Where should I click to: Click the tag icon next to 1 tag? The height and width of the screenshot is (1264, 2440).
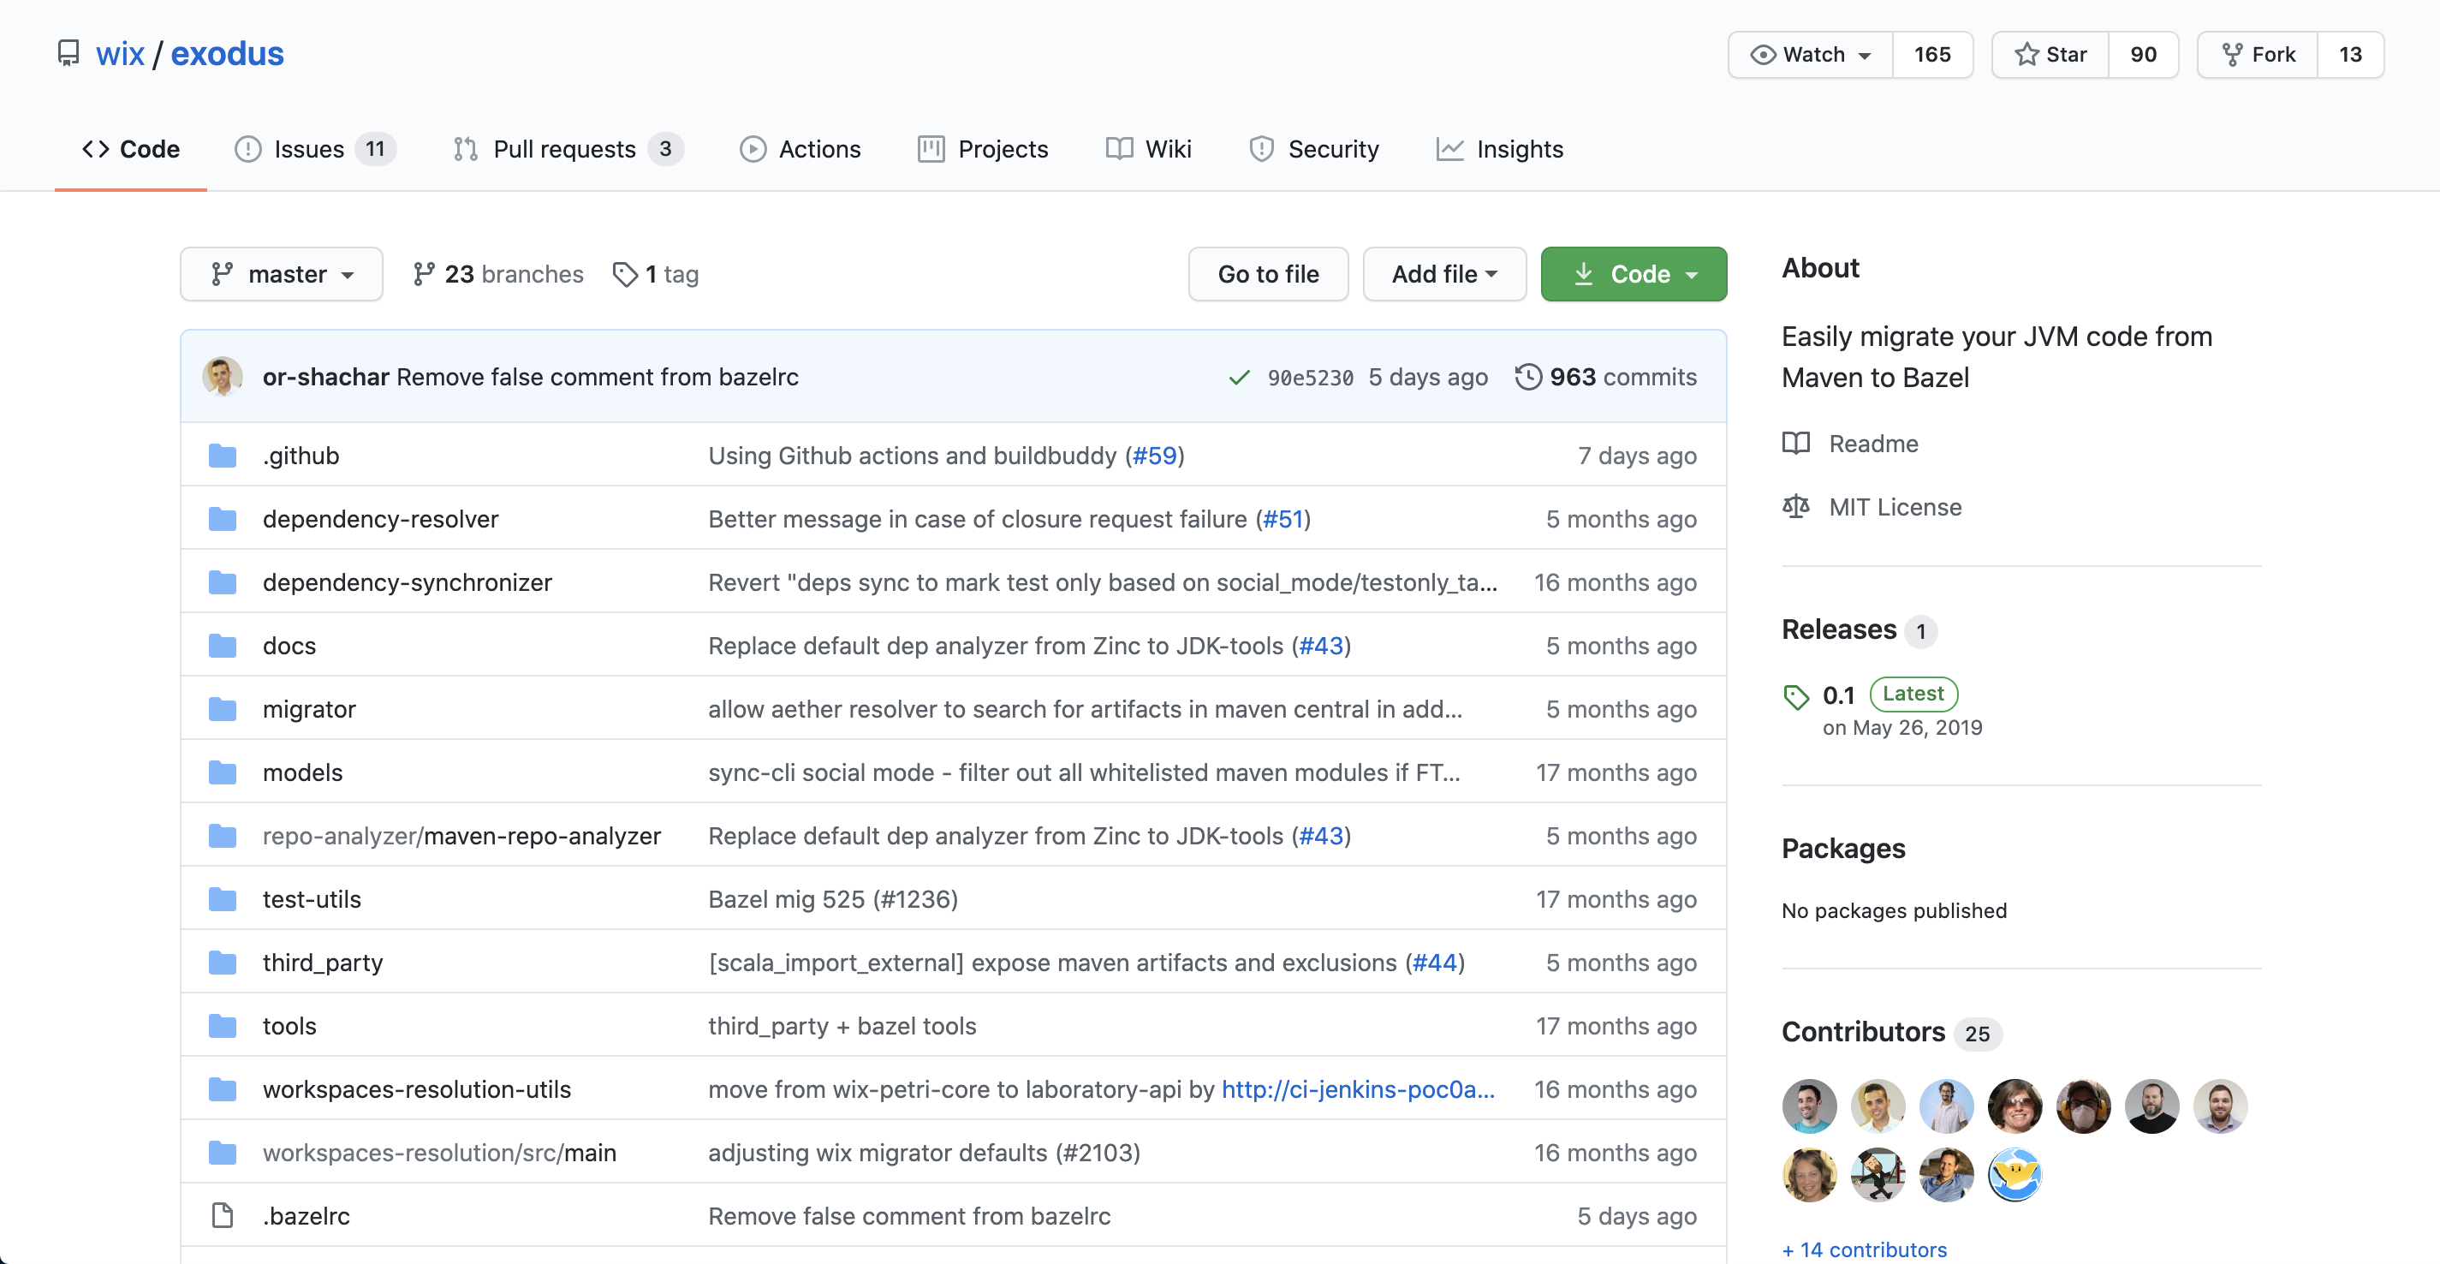(x=625, y=275)
